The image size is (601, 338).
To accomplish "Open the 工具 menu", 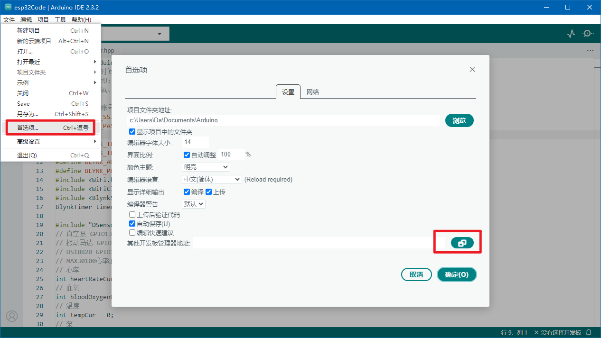I will pyautogui.click(x=60, y=19).
